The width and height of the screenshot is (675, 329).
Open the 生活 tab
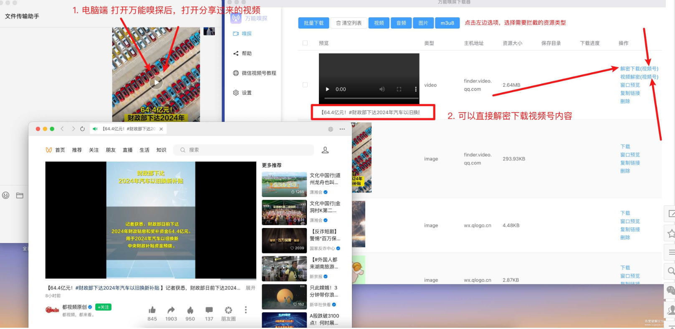point(144,150)
